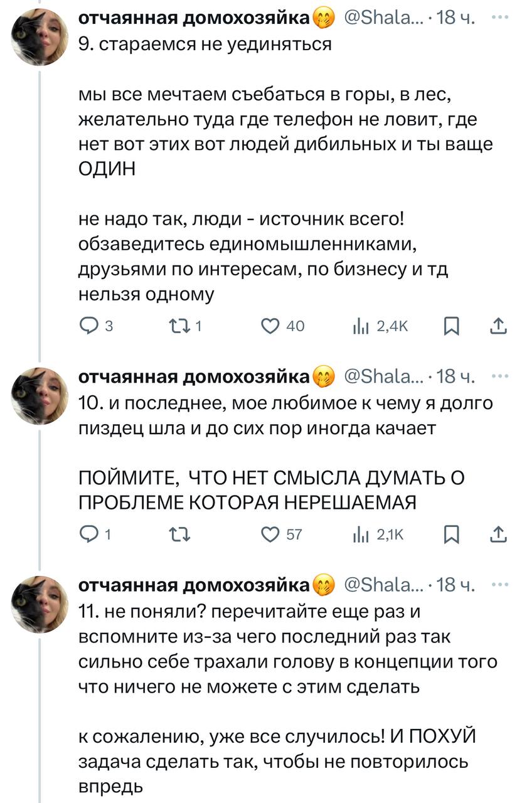
Task: Share the tweet numbered 9
Action: click(x=498, y=326)
